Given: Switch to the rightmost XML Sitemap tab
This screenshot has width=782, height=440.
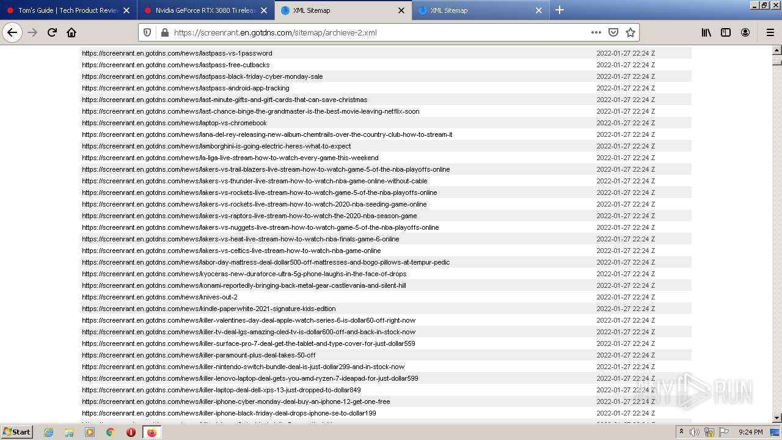Looking at the screenshot, I should (x=480, y=10).
